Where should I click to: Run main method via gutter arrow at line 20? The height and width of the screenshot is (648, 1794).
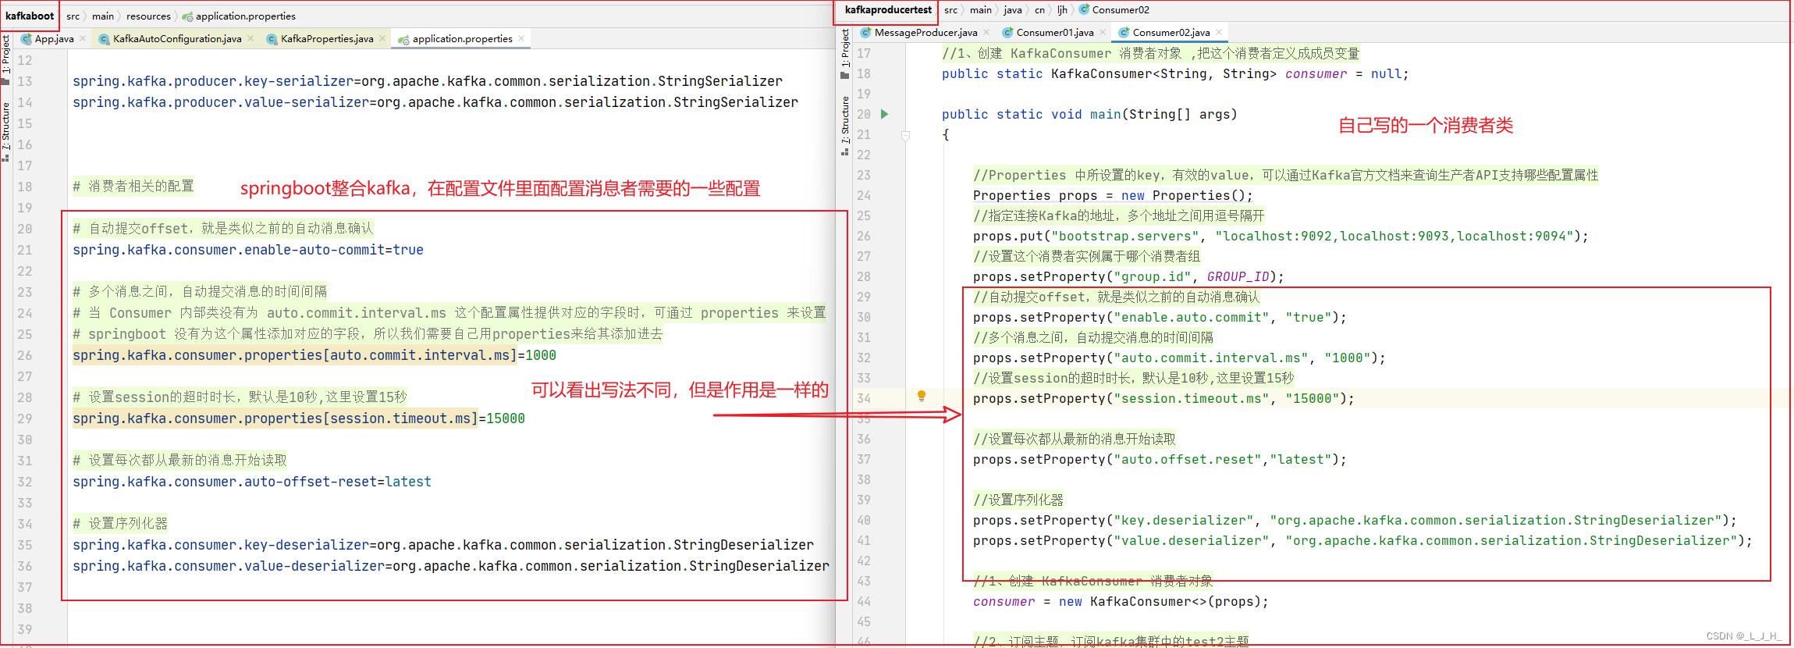(x=884, y=114)
